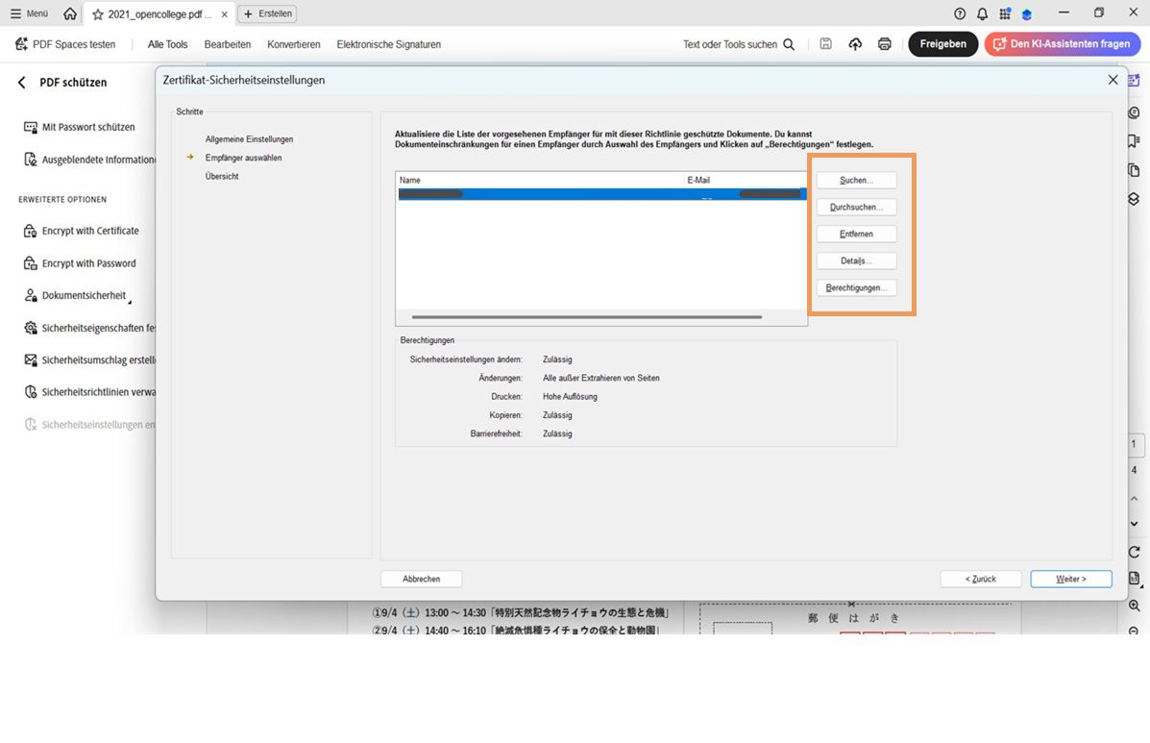Open the layers panel icon
Image resolution: width=1150 pixels, height=743 pixels.
coord(1134,199)
